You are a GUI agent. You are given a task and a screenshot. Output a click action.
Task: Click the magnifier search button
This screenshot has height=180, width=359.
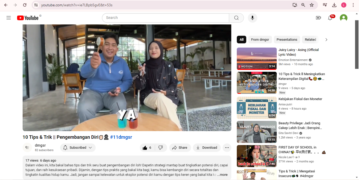point(236,18)
